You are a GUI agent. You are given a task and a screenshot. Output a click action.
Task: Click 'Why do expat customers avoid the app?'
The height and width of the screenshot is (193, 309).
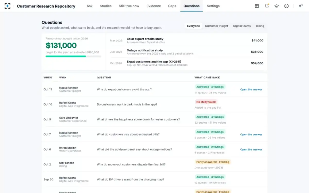[x=124, y=90]
